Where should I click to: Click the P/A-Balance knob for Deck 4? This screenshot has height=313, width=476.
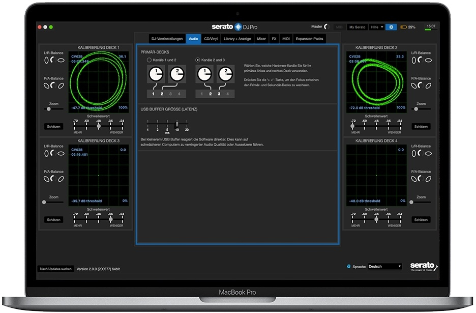click(x=421, y=179)
